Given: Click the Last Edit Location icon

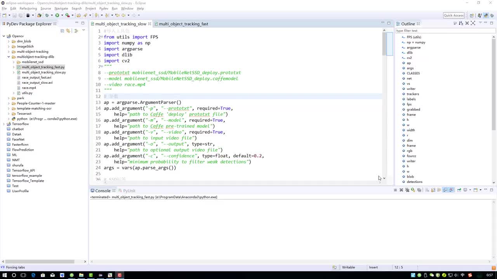Looking at the screenshot, I should point(117,15).
